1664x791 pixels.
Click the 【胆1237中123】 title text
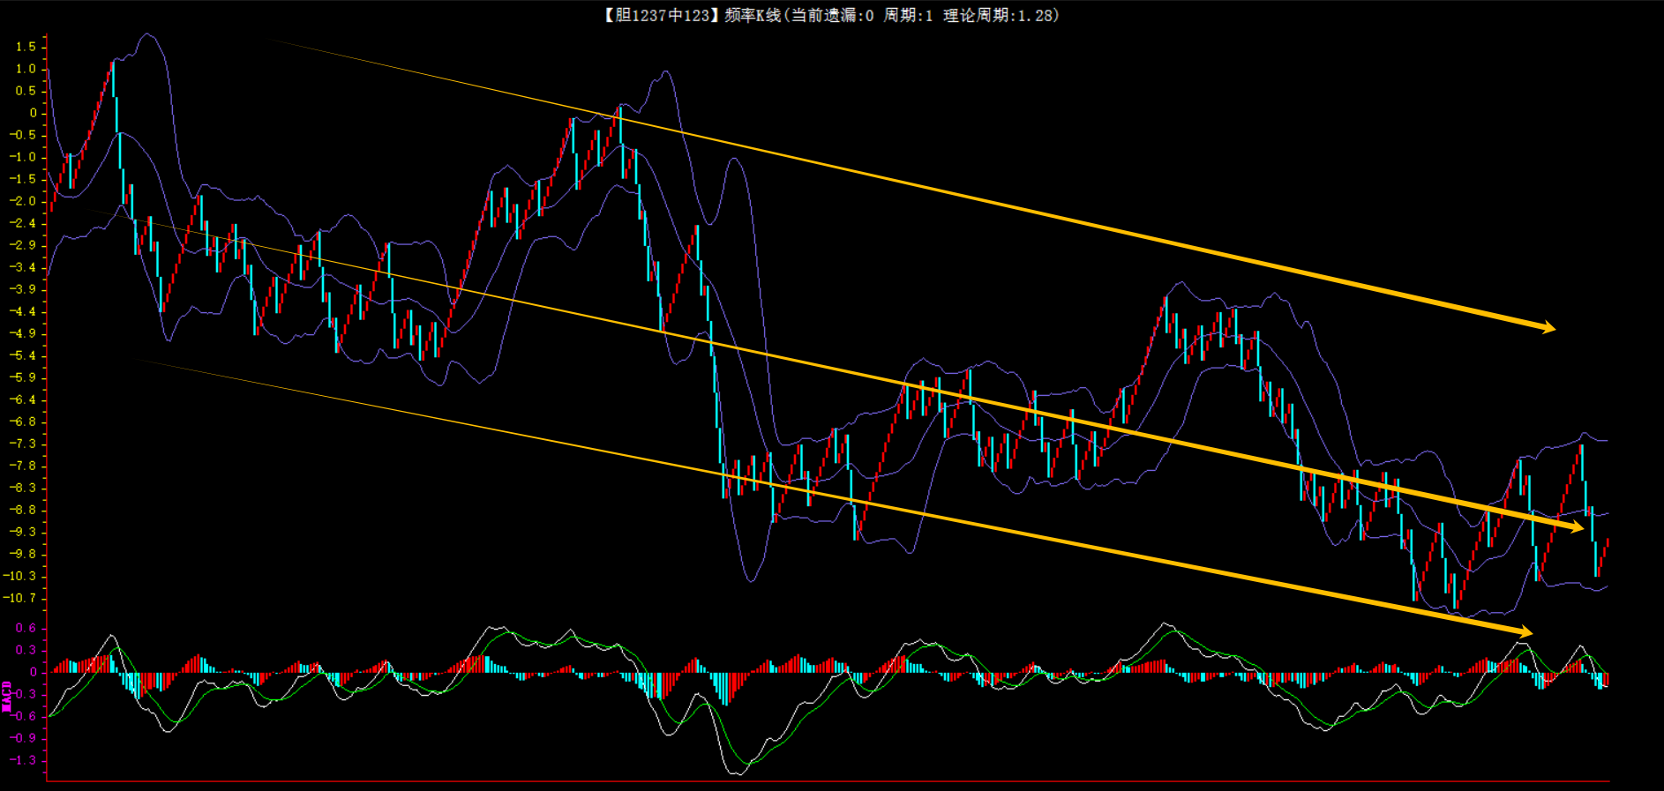pyautogui.click(x=662, y=15)
